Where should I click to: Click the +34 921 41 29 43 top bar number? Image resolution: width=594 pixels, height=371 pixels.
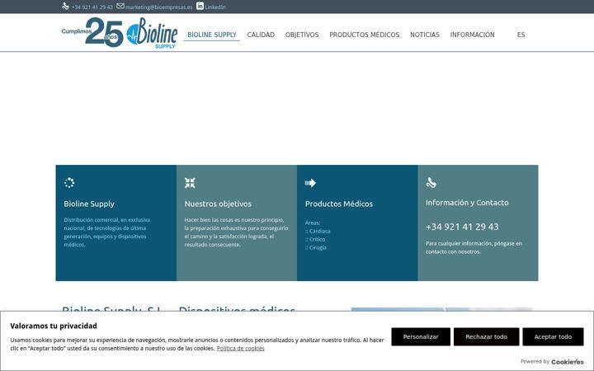coord(92,7)
